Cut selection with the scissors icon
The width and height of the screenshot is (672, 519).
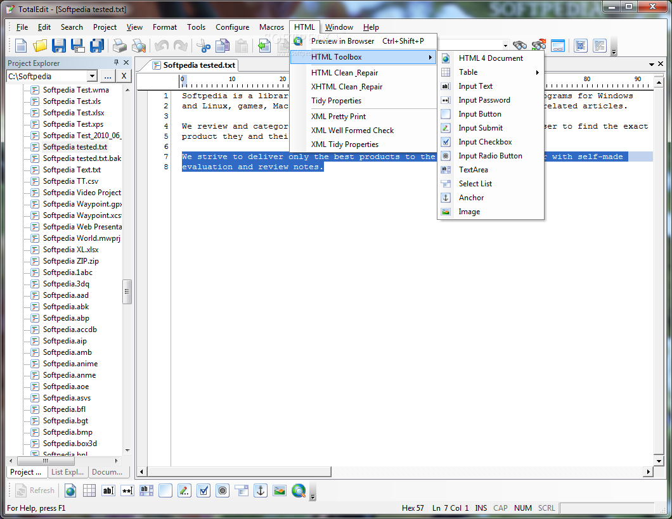point(204,46)
